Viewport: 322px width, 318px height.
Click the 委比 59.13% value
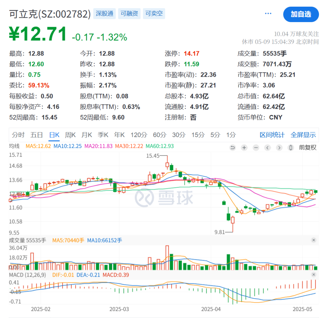[39, 85]
